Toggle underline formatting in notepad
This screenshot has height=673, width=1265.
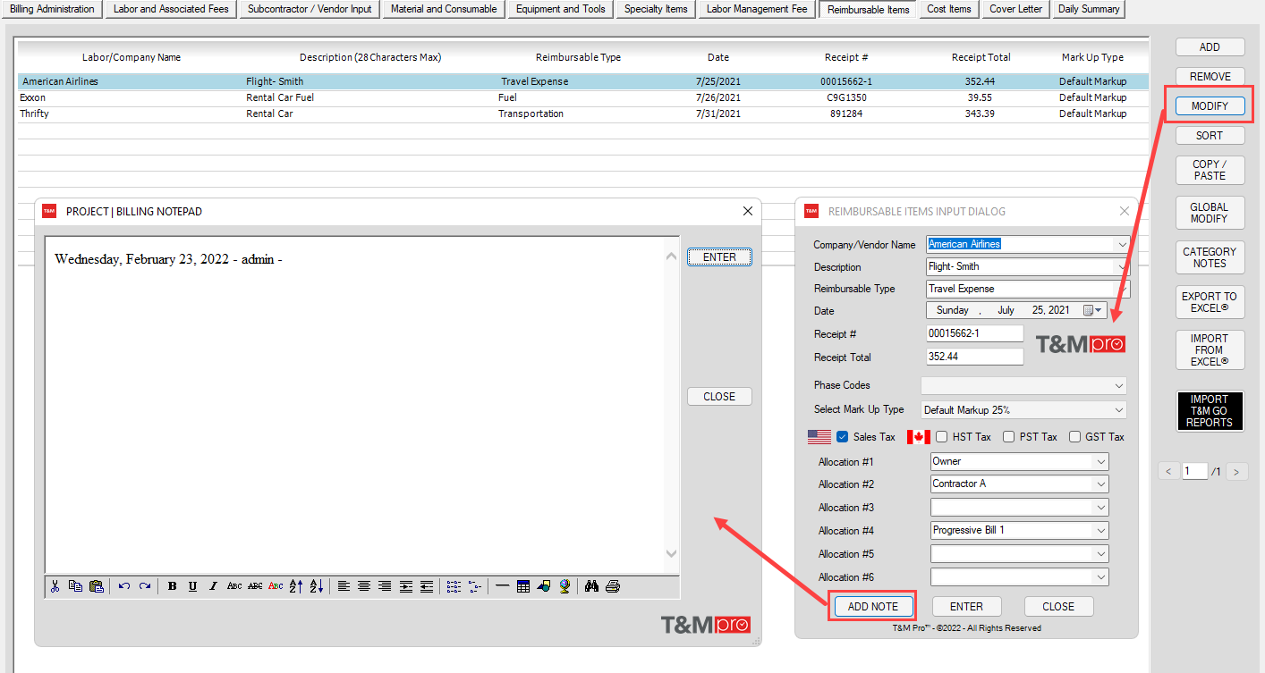tap(192, 586)
